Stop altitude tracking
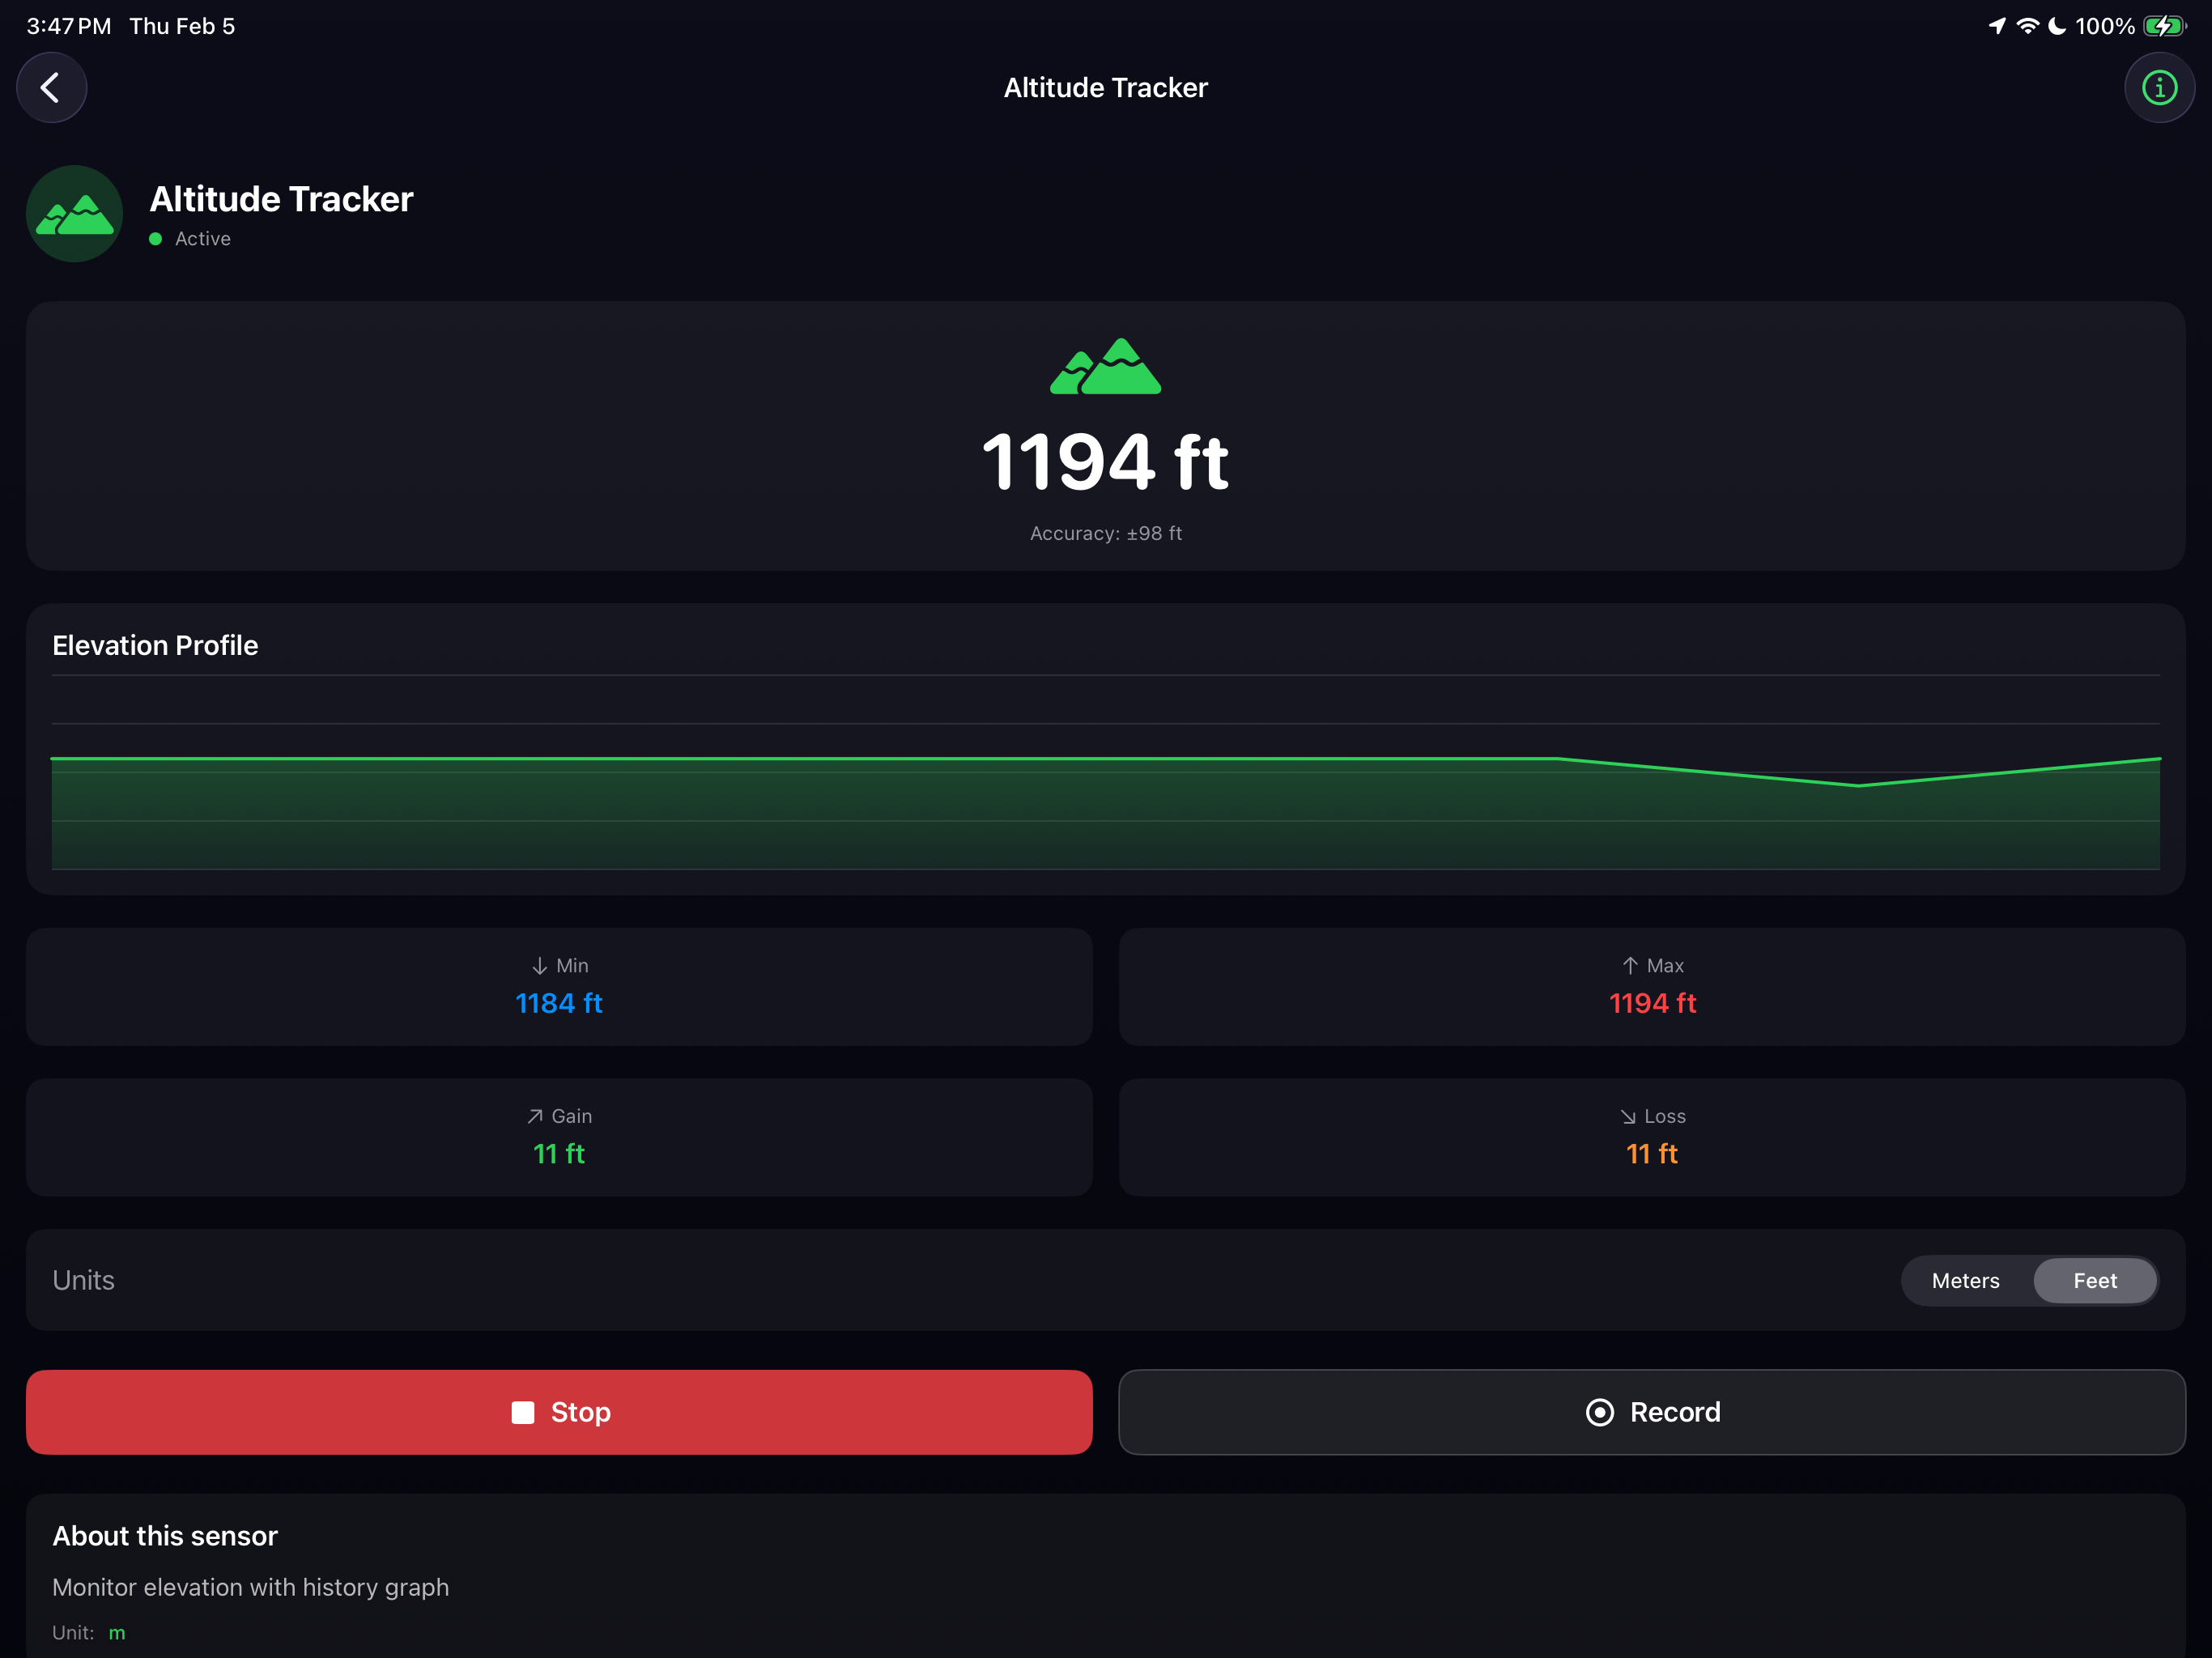The image size is (2212, 1658). (x=559, y=1412)
